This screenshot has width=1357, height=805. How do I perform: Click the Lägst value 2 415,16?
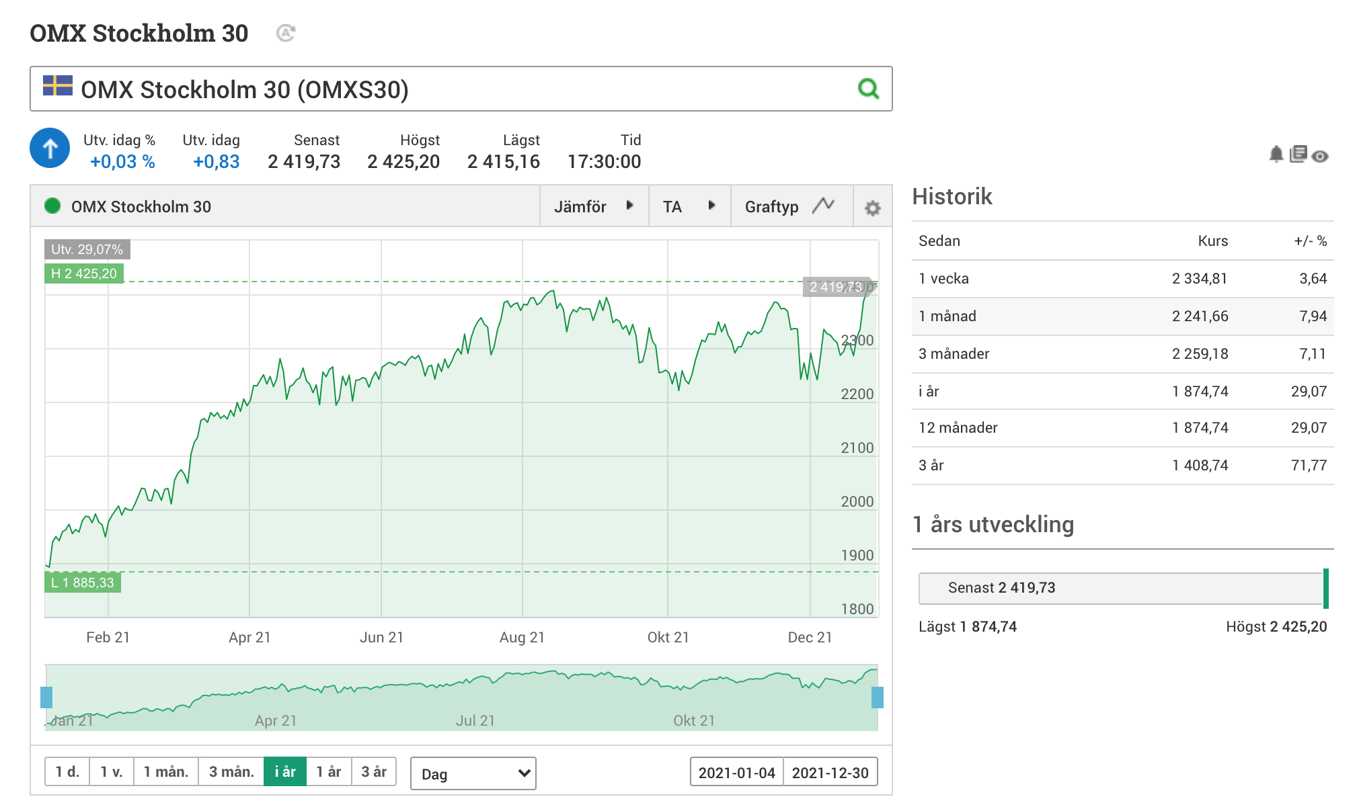(504, 162)
